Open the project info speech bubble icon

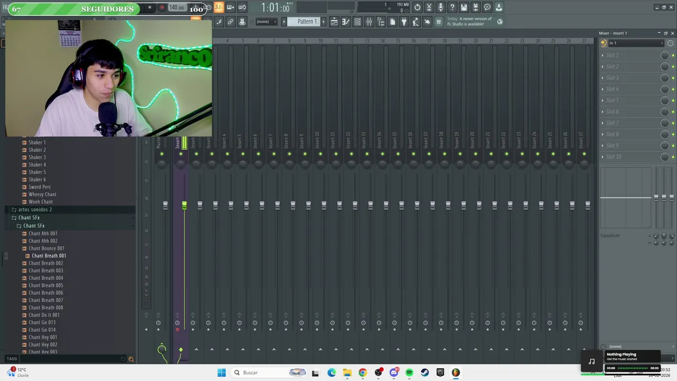click(487, 7)
